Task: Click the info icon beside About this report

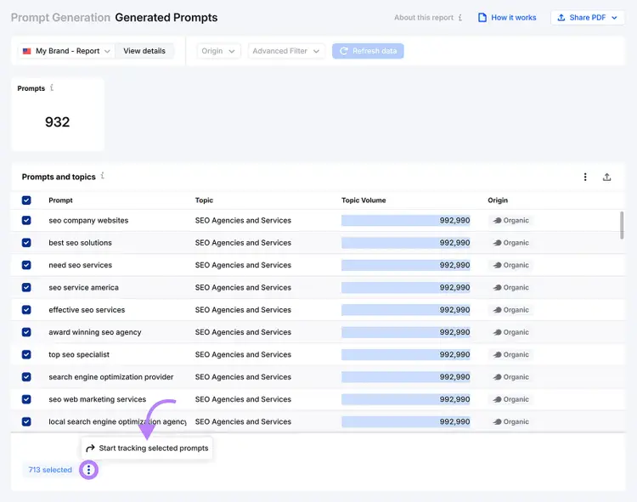Action: pos(460,18)
